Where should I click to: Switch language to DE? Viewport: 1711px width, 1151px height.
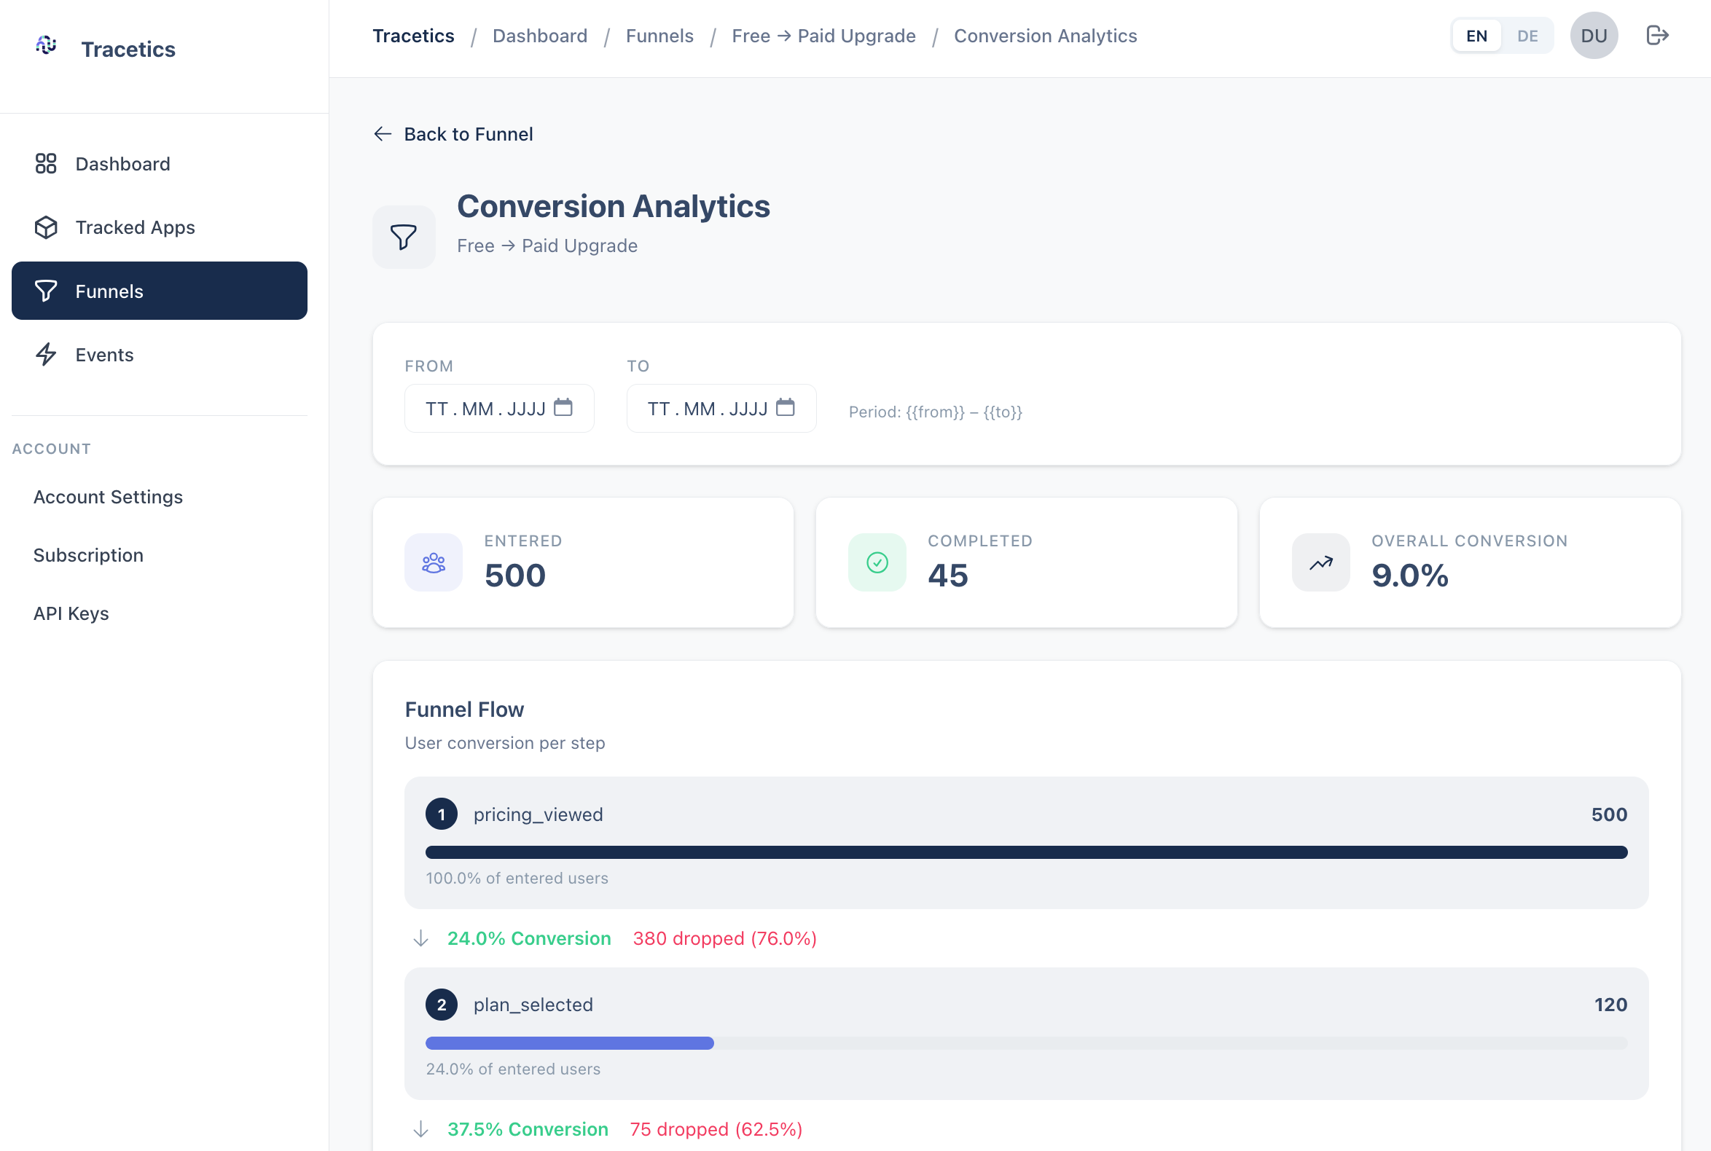point(1527,35)
